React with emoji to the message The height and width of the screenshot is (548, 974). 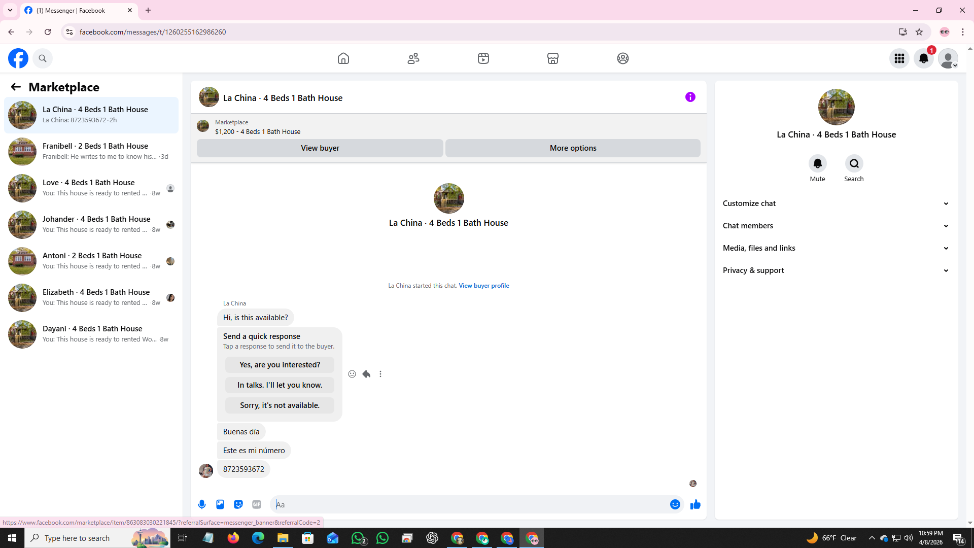tap(352, 374)
